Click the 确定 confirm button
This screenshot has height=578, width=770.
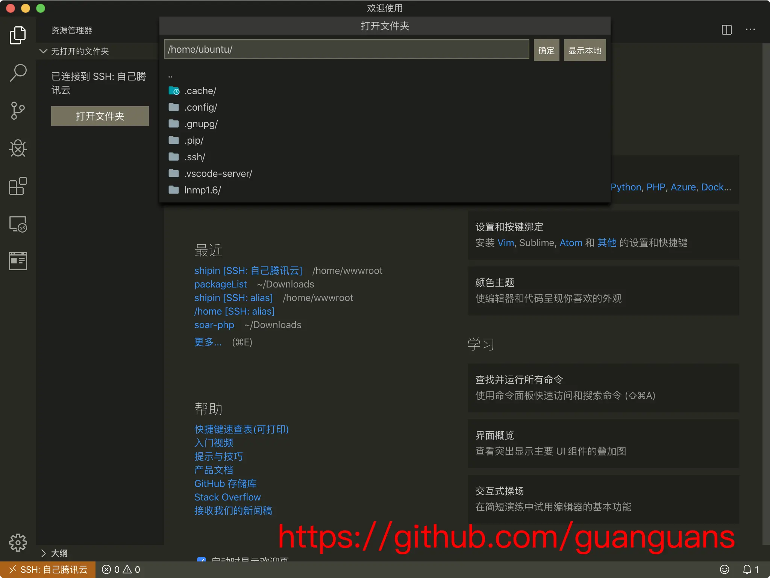(546, 50)
